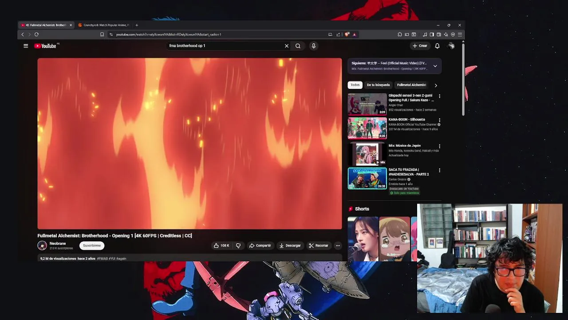The width and height of the screenshot is (568, 320).
Task: Open options for Ginpachi sensei video
Action: [439, 96]
